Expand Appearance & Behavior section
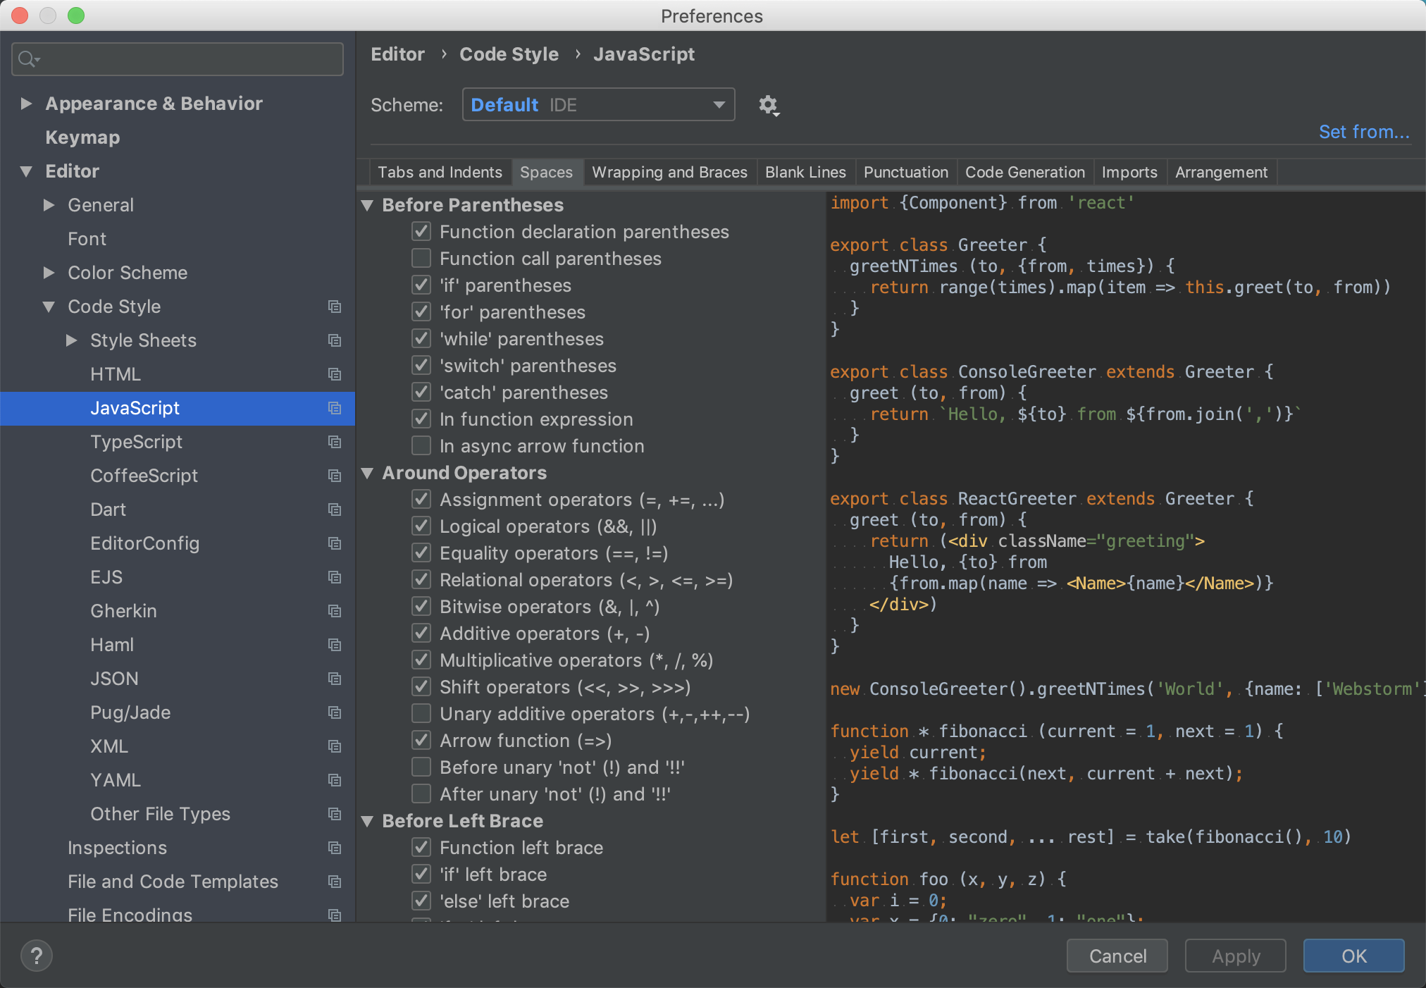Screen dimensions: 1426x988 click(27, 104)
